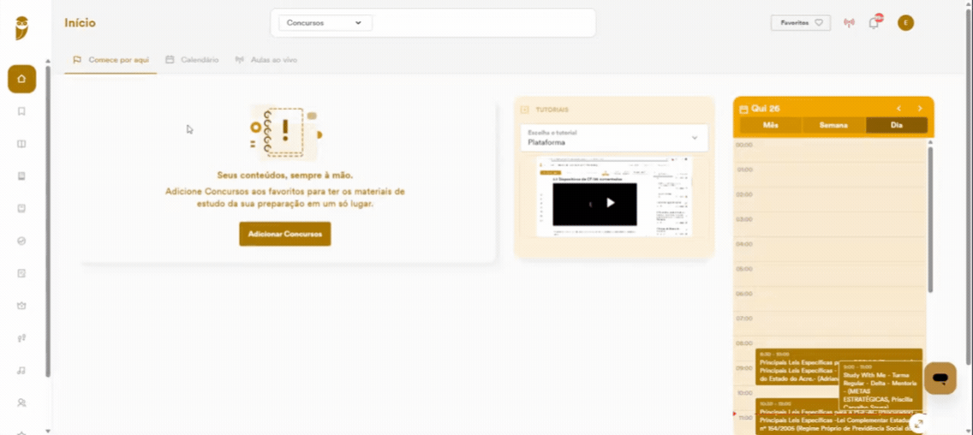The image size is (973, 435).
Task: Select the Dia calendar view
Action: click(x=897, y=125)
